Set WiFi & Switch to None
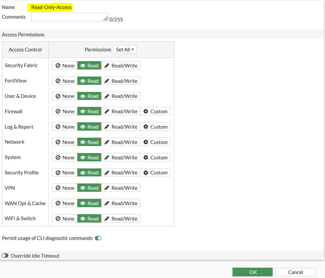 point(65,218)
